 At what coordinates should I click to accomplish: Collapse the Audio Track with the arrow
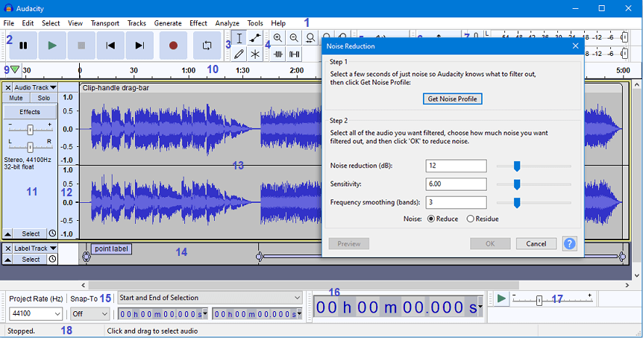click(x=7, y=234)
